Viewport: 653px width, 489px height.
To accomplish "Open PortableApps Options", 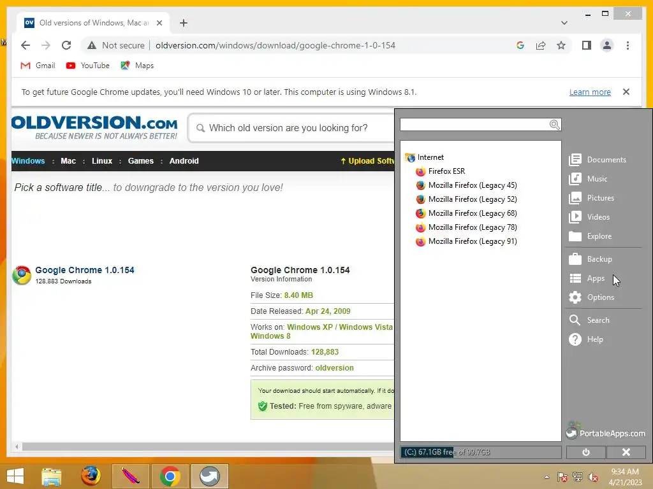I will tap(591, 297).
